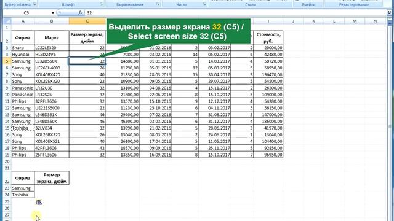Select the price cell 14680,00
Screen dimensions: 394x221
pos(123,61)
